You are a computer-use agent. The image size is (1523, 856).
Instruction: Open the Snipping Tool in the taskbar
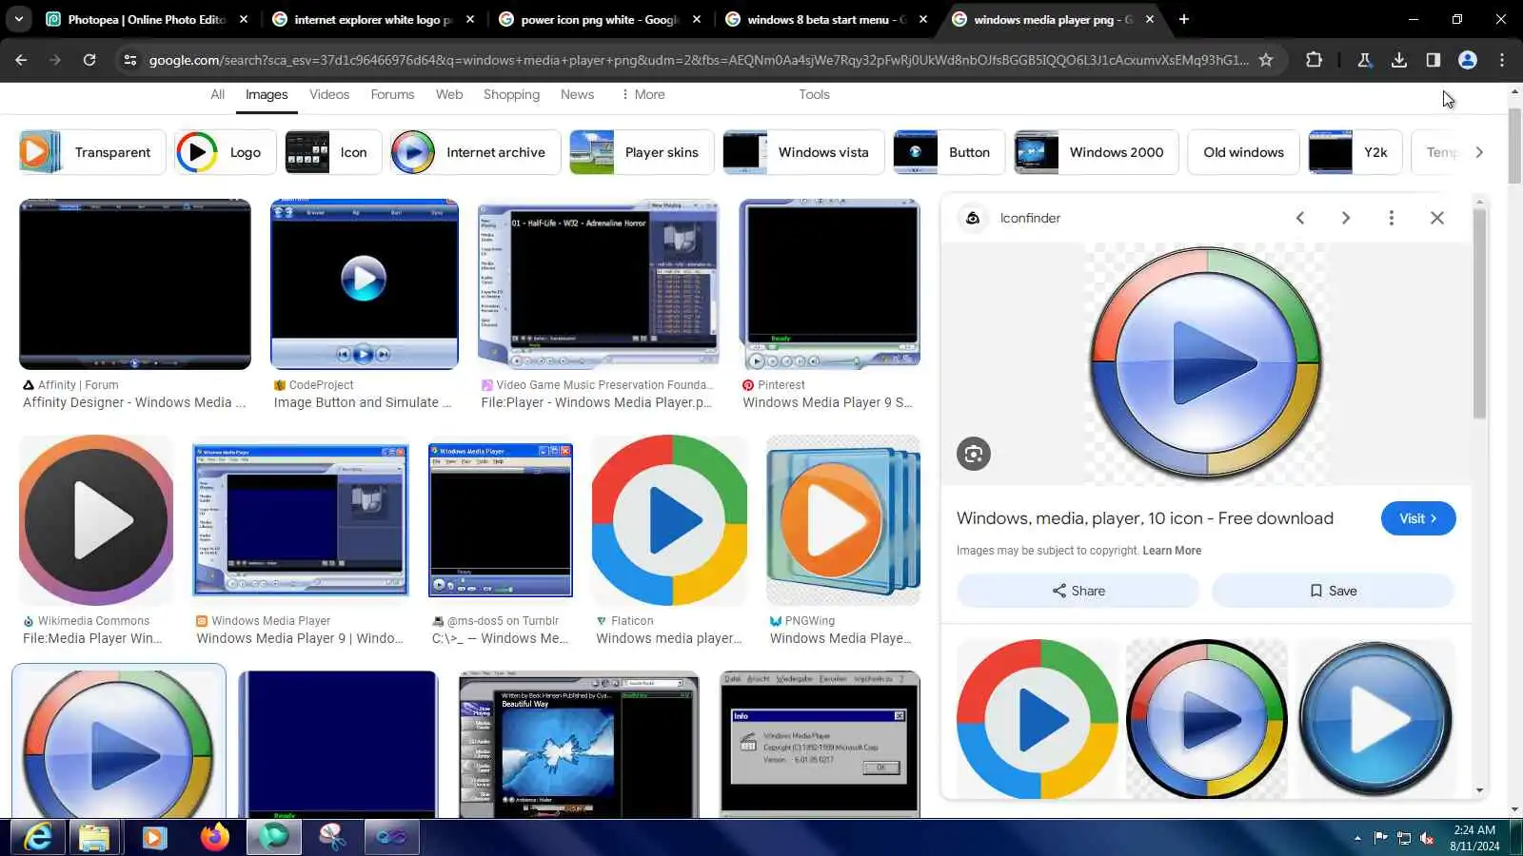click(332, 837)
